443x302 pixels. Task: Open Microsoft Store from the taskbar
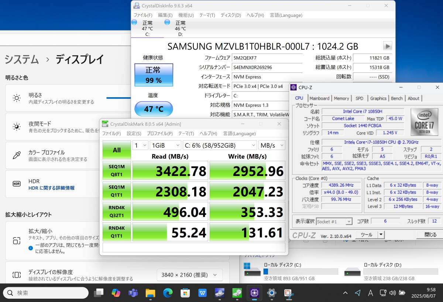pyautogui.click(x=185, y=293)
